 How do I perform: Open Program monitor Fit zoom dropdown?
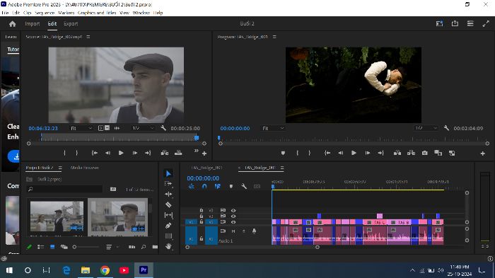click(x=274, y=128)
